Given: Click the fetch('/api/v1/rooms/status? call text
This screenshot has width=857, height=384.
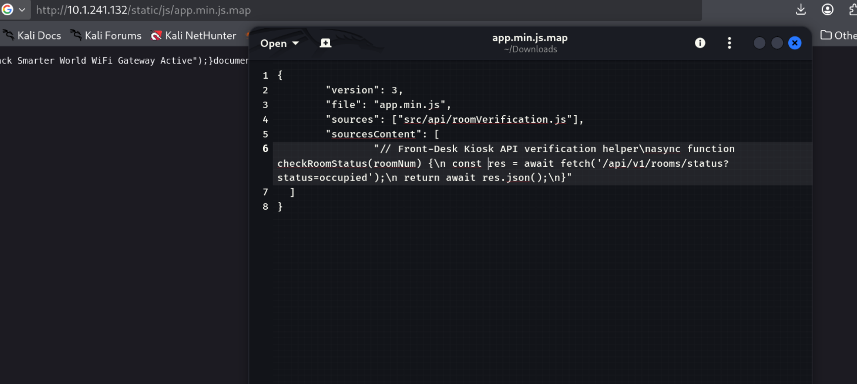Looking at the screenshot, I should [x=645, y=164].
